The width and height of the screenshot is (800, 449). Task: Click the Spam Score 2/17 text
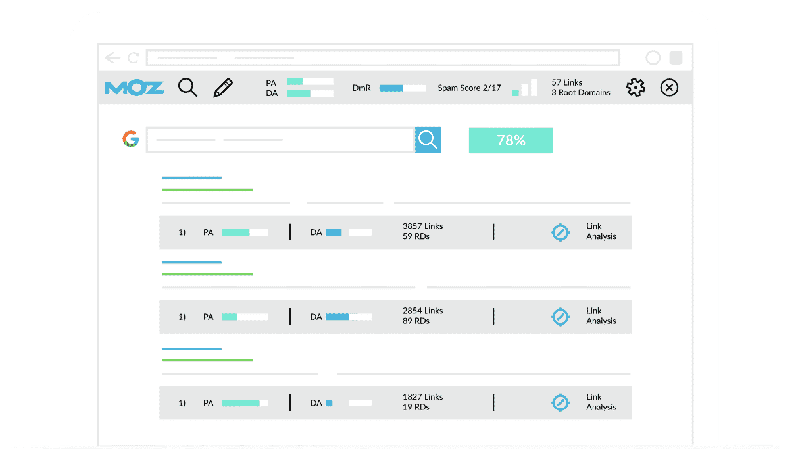tap(469, 88)
